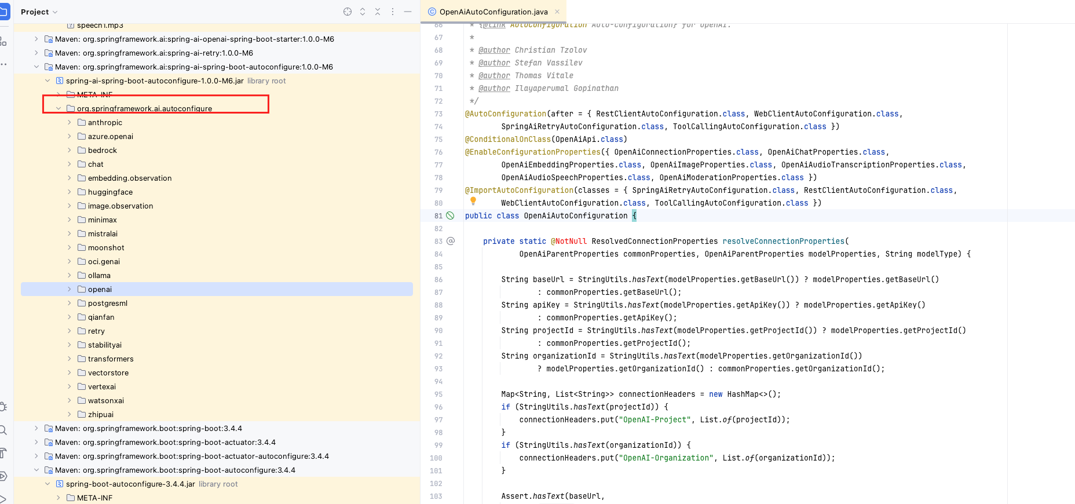Click the Java class icon on the editor tab
This screenshot has width=1075, height=504.
432,12
